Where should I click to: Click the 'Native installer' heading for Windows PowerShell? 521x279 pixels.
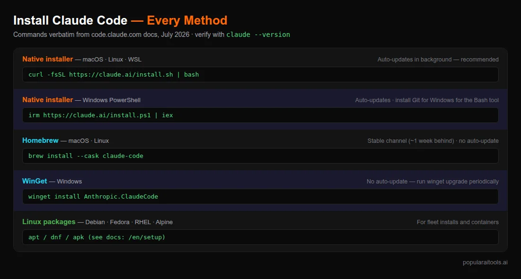[x=47, y=100]
